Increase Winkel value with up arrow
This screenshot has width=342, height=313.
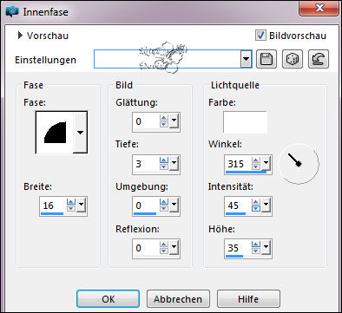point(256,160)
